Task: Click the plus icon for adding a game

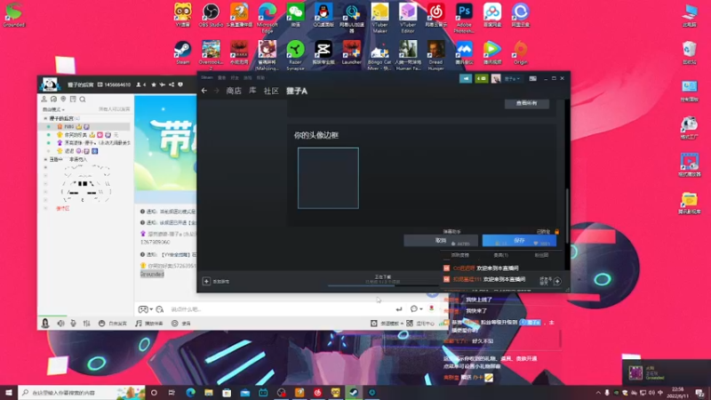Action: (x=206, y=282)
